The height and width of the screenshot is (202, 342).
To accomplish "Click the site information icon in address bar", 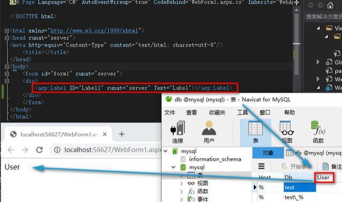I will [x=57, y=150].
